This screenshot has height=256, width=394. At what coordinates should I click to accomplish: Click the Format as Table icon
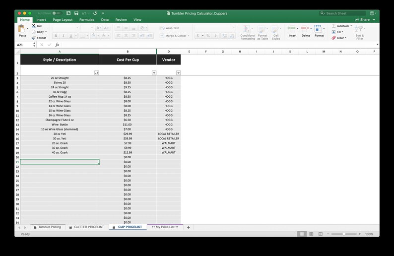[262, 29]
